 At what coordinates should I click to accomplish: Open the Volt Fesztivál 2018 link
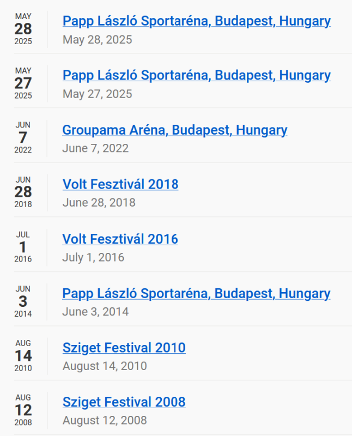(x=120, y=184)
